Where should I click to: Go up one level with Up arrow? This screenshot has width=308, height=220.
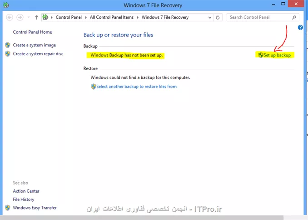(x=36, y=17)
